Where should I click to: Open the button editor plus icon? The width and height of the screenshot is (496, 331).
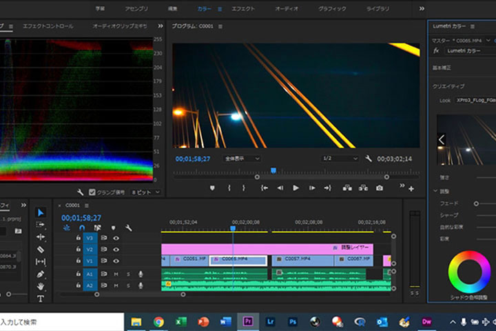411,189
